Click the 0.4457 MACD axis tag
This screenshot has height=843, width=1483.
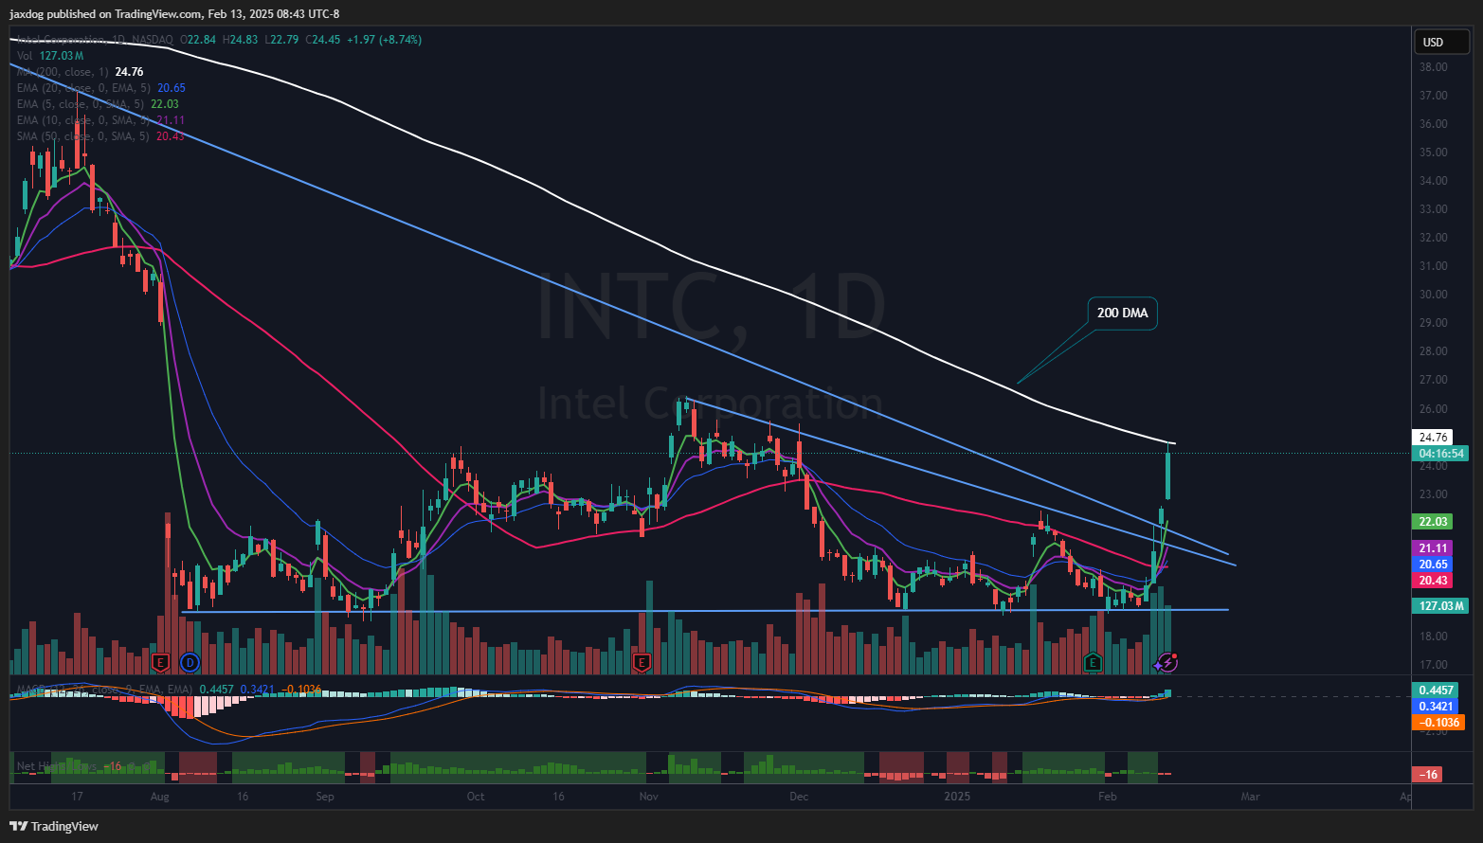[1434, 691]
